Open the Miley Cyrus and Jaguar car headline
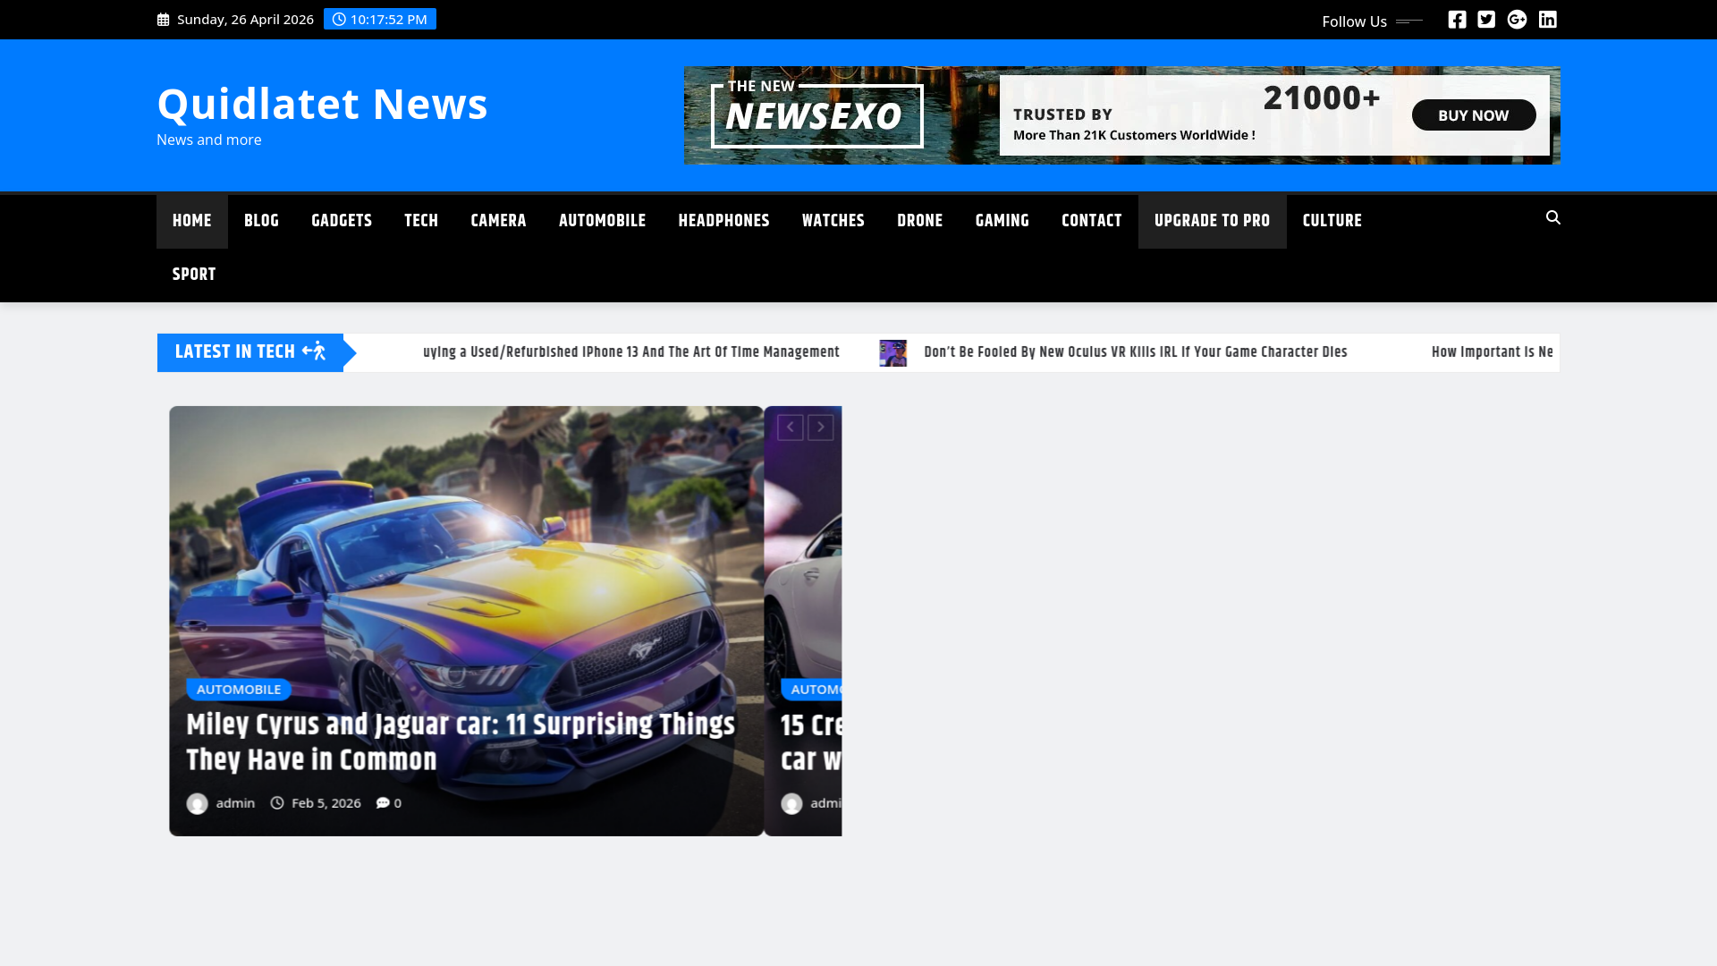 (x=461, y=741)
